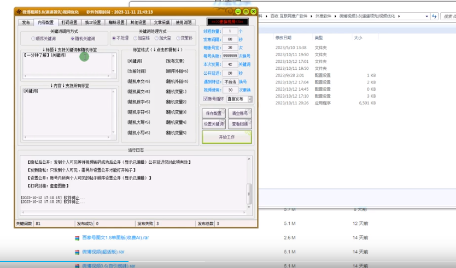Screen dimensions: 456x268
Task: Copy the {顺序外链=5} tag label
Action: 177,71
